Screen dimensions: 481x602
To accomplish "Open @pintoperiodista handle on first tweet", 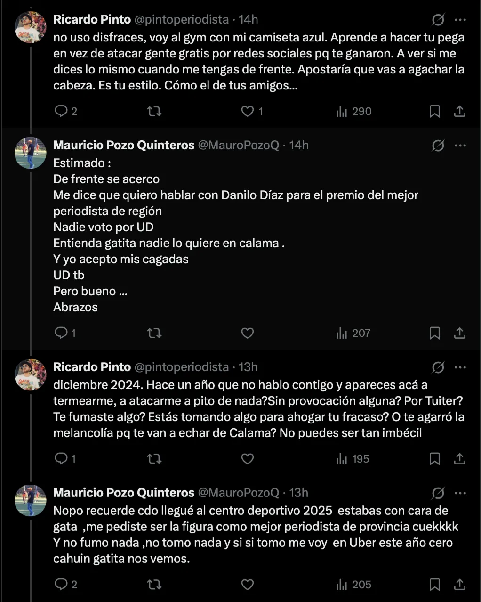I will pyautogui.click(x=182, y=19).
